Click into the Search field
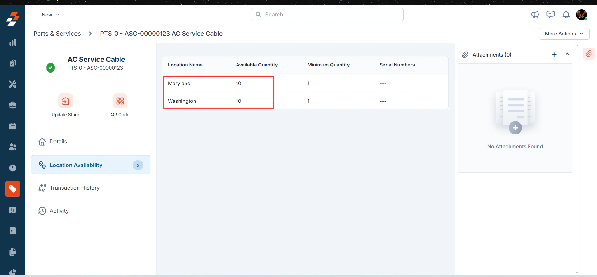The height and width of the screenshot is (277, 597). [327, 15]
